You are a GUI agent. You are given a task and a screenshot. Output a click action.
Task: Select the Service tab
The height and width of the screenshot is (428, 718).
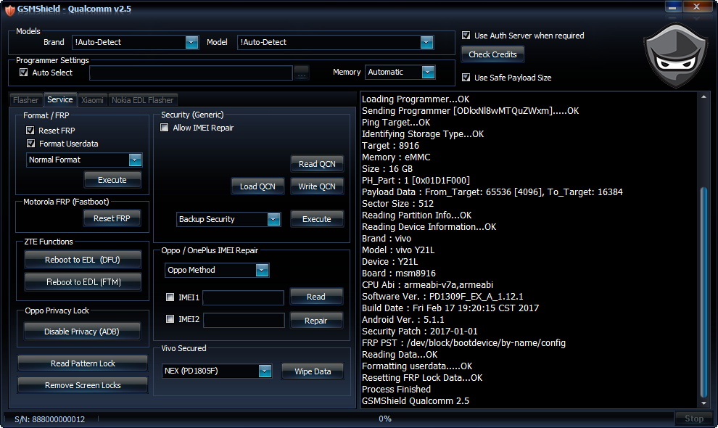pos(60,99)
